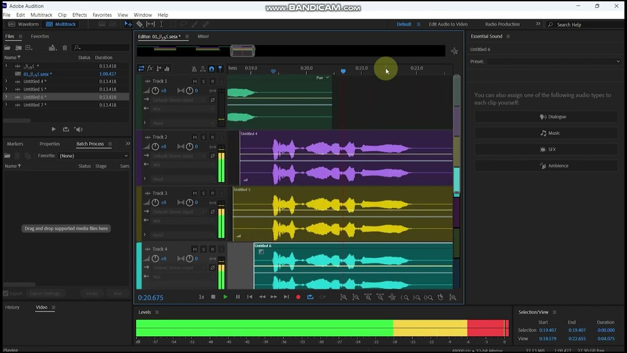This screenshot has height=353, width=627.
Task: Assign the Dialogue audio type
Action: [546, 117]
